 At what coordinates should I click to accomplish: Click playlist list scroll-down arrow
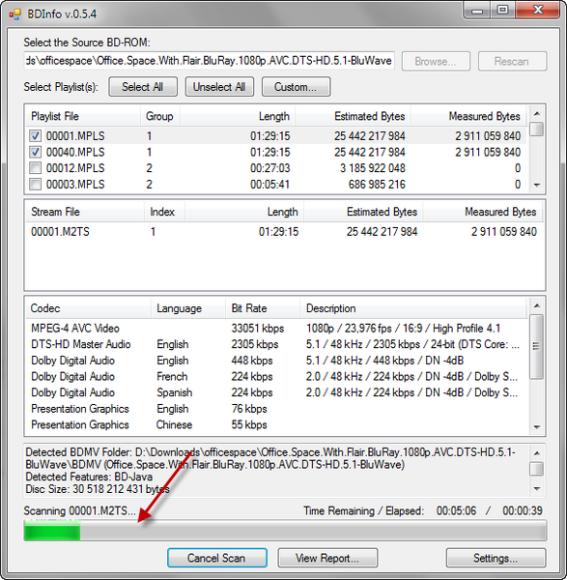537,185
